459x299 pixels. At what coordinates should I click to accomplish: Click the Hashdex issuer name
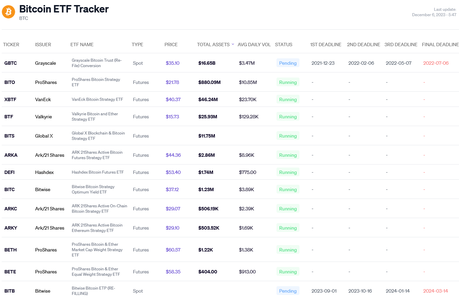click(x=44, y=172)
